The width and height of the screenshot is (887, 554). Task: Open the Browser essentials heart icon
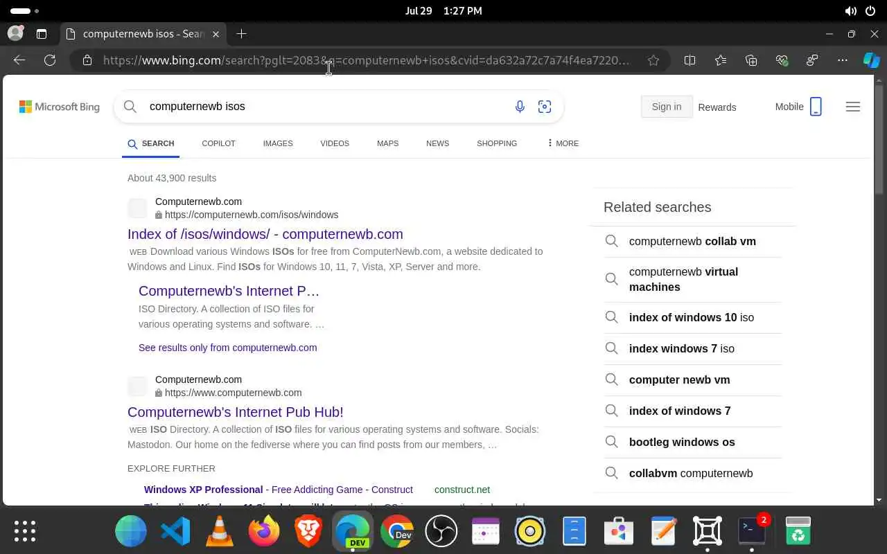coord(782,60)
